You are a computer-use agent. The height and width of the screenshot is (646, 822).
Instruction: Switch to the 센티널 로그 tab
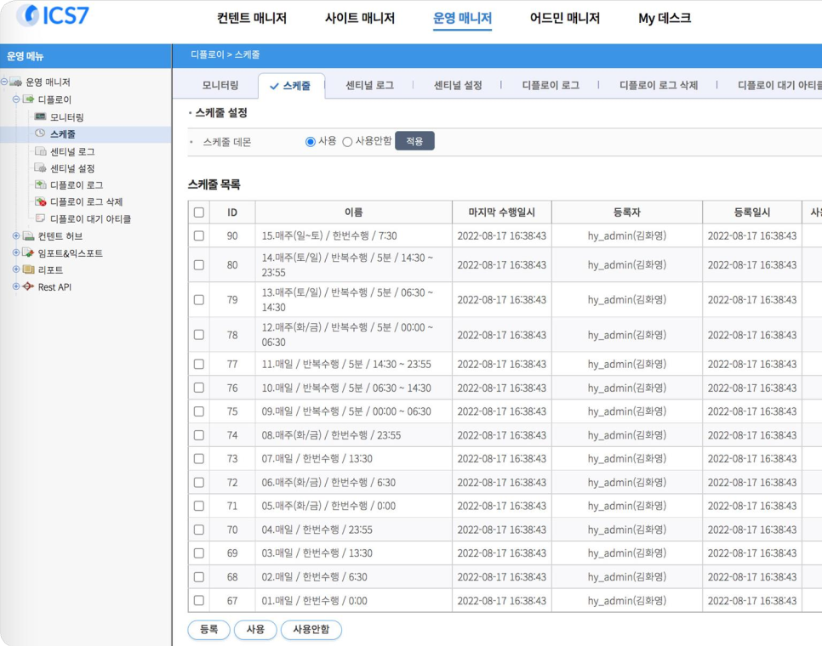pyautogui.click(x=369, y=85)
